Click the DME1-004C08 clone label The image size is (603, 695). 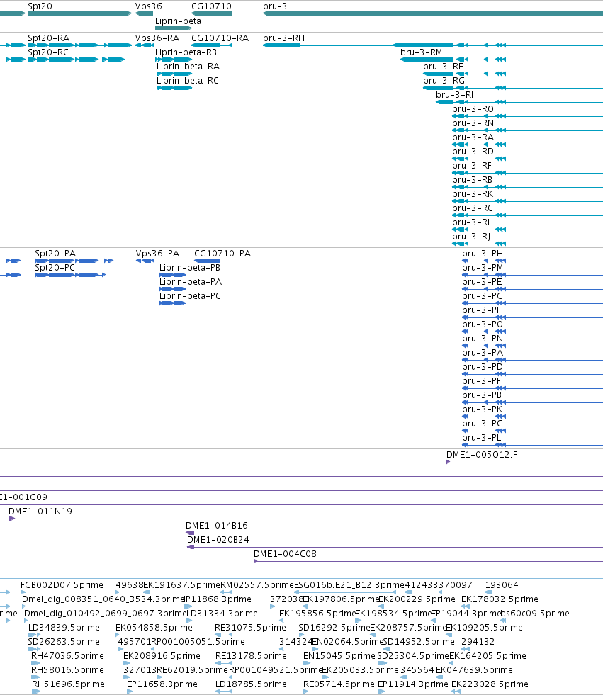pyautogui.click(x=285, y=554)
